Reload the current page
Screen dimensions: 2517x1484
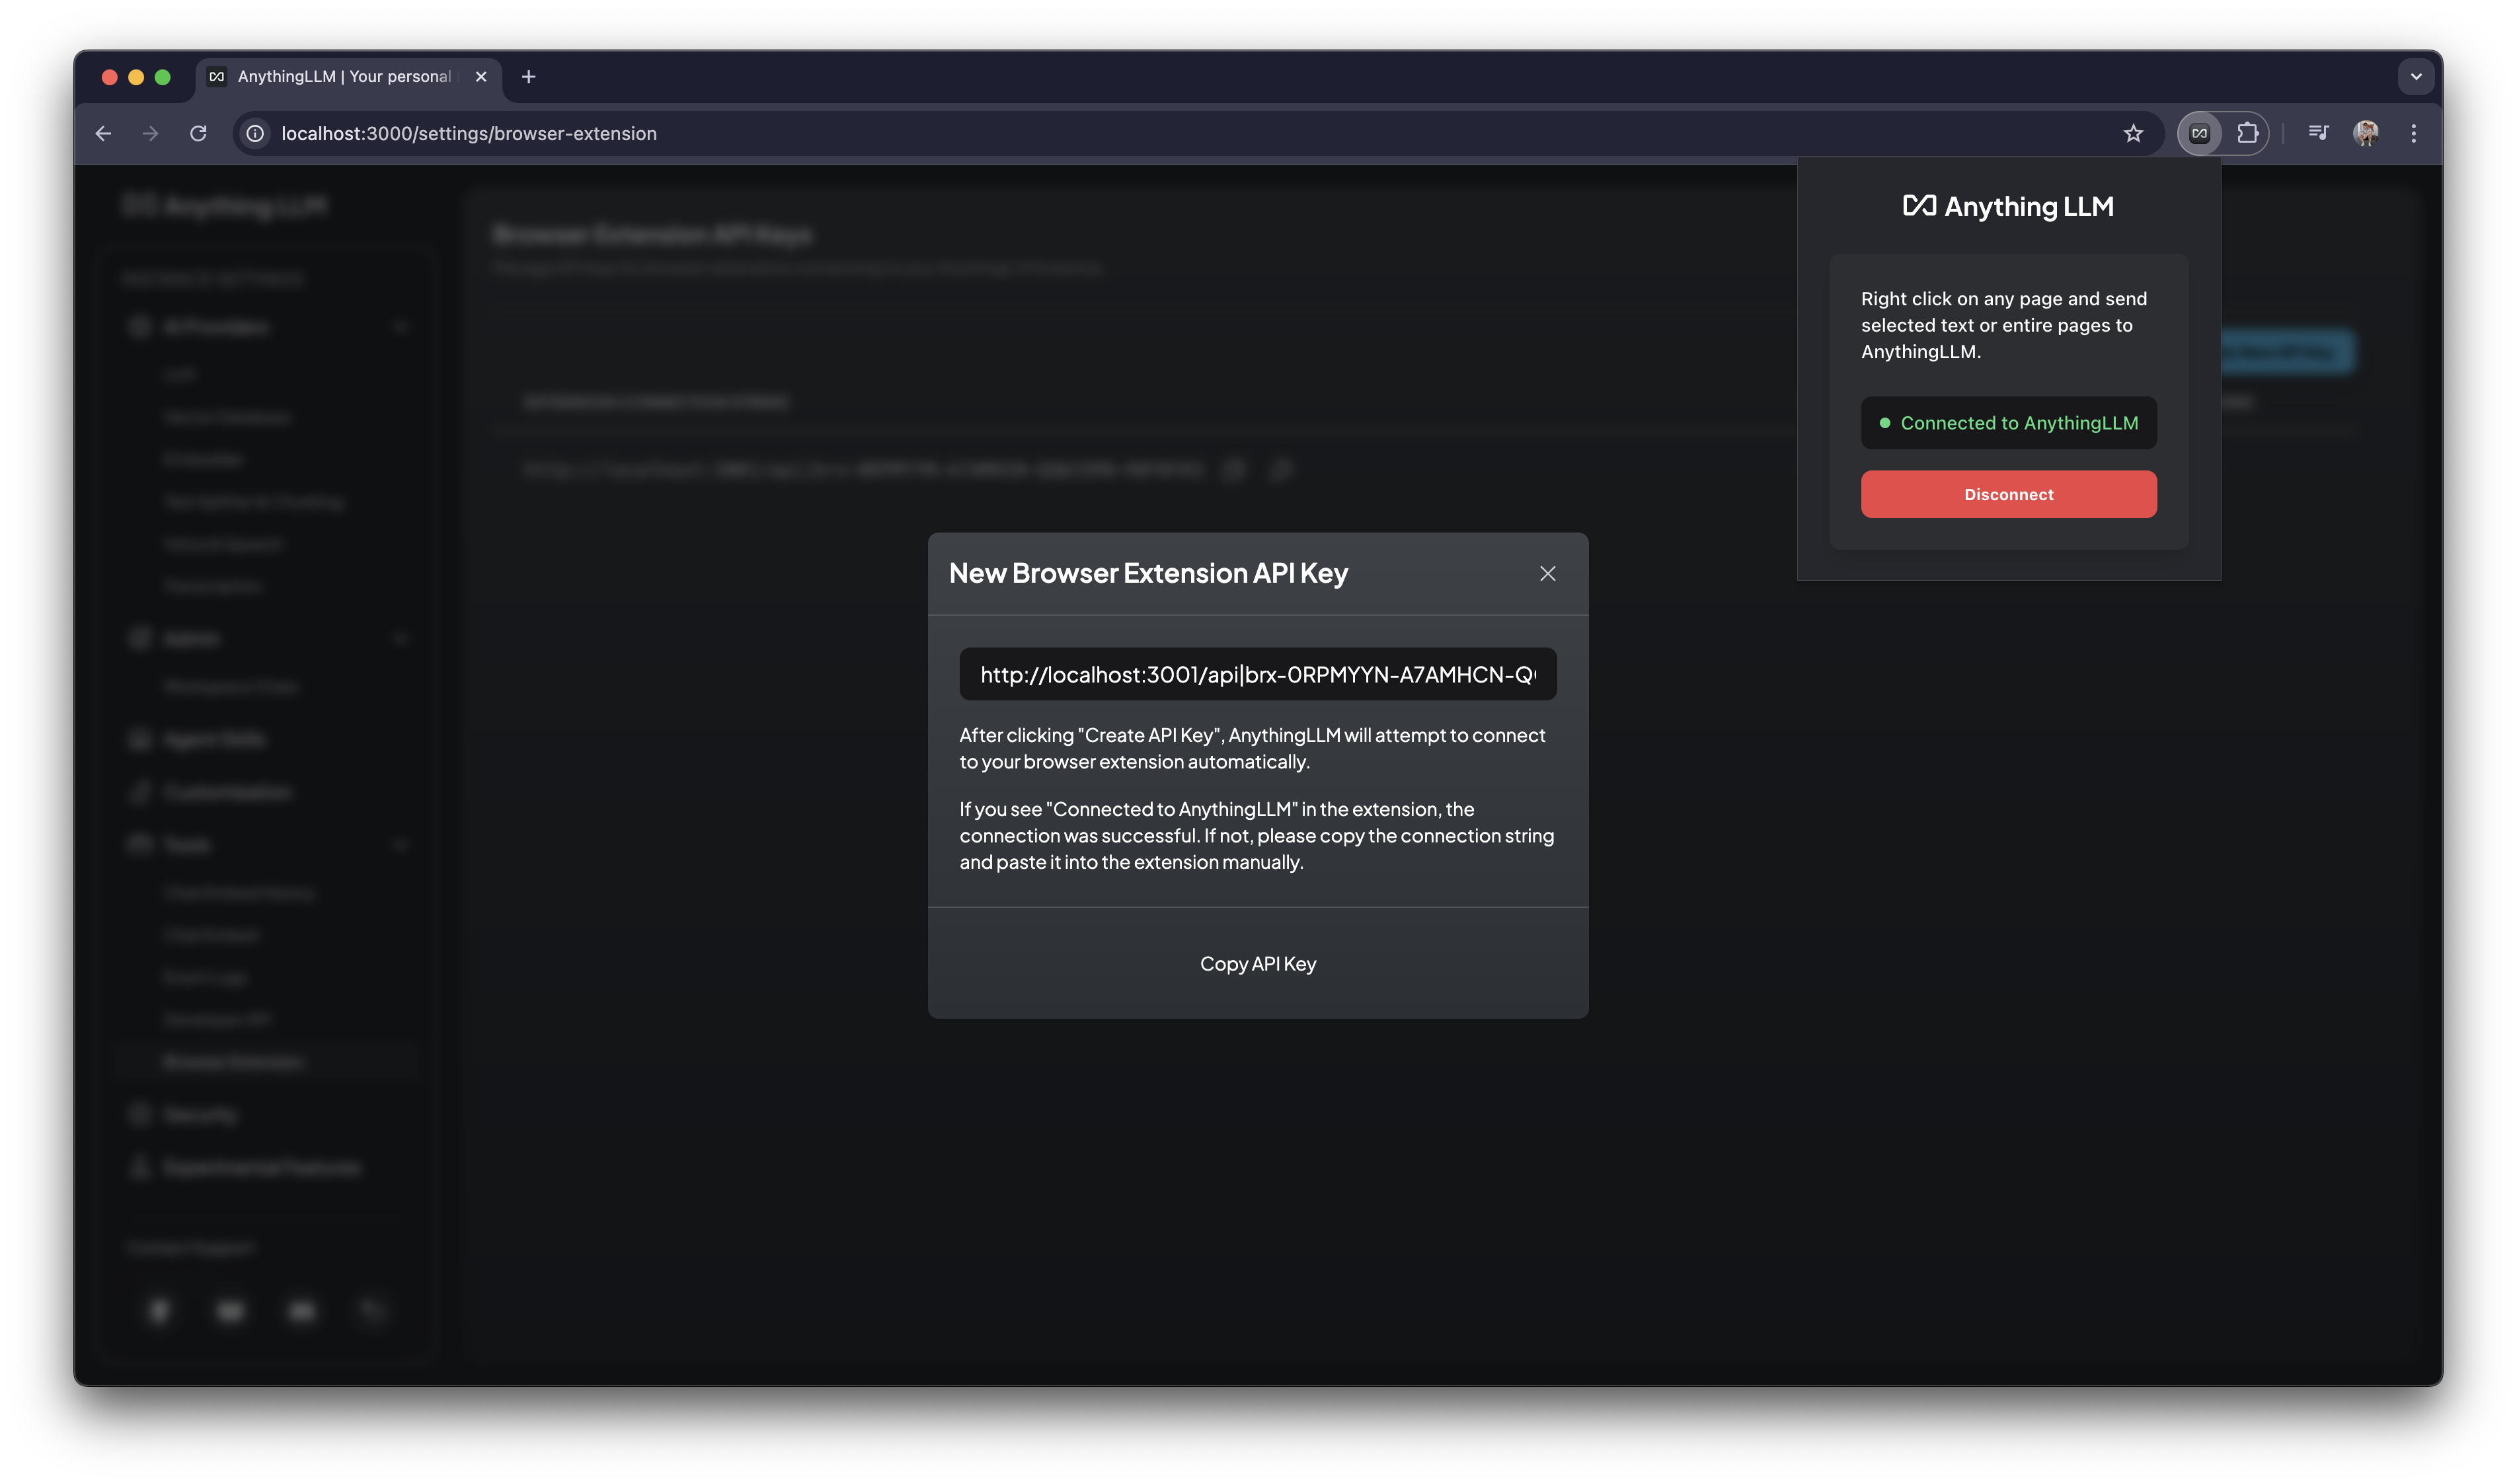pos(198,133)
